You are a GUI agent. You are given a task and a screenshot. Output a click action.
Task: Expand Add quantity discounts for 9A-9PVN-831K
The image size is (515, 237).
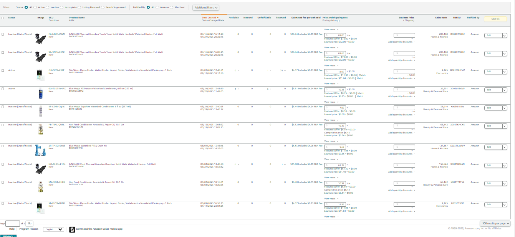[x=401, y=60]
